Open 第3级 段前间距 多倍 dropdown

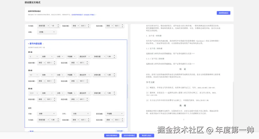[x=42, y=99]
